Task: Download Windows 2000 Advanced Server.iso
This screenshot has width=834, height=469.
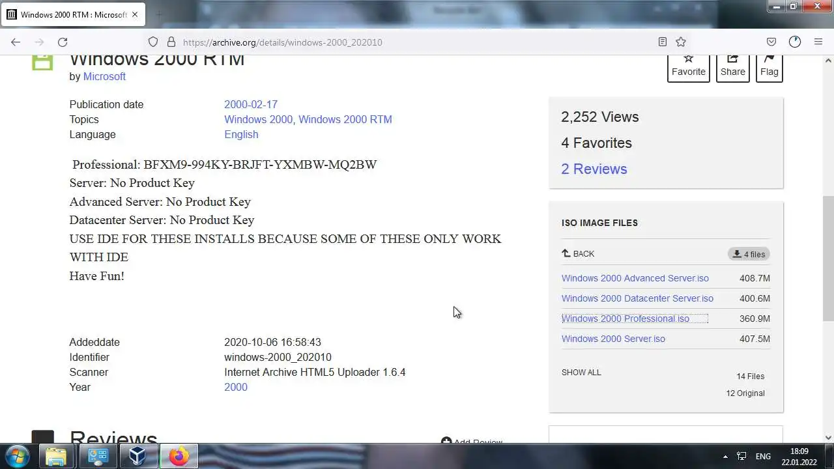Action: point(635,278)
